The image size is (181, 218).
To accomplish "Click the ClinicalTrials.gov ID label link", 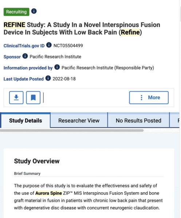I will [24, 46].
